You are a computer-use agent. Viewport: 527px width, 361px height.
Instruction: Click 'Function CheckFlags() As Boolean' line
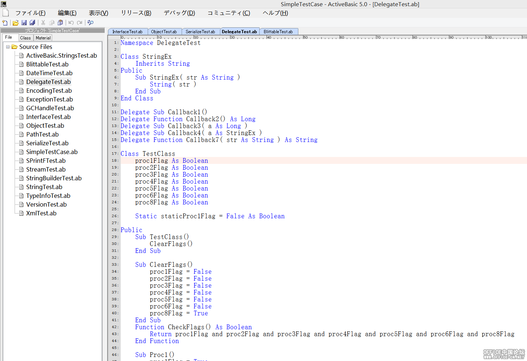pyautogui.click(x=193, y=327)
